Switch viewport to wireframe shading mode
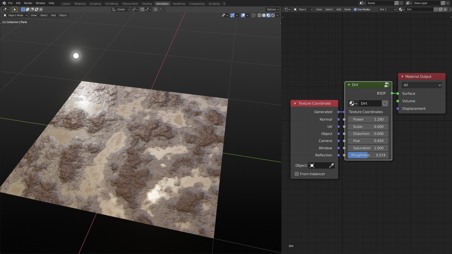452x254 pixels. click(259, 15)
